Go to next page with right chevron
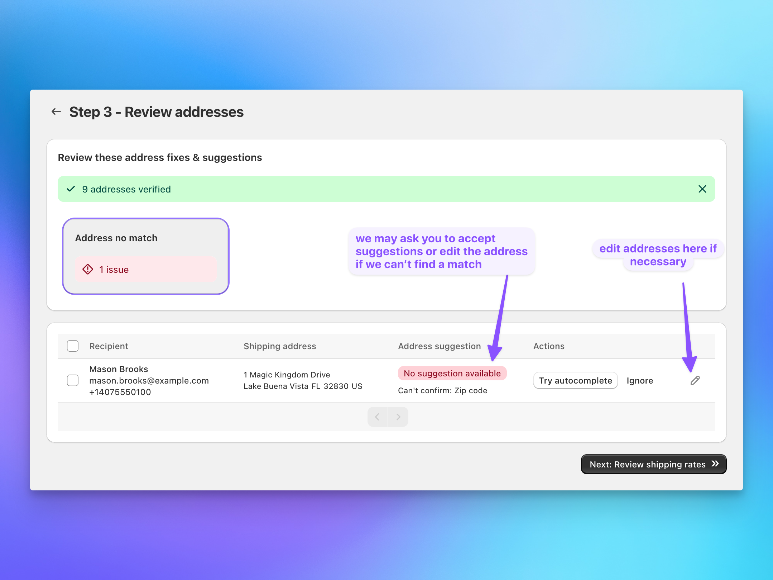Screen dimensions: 773x580 click(398, 417)
